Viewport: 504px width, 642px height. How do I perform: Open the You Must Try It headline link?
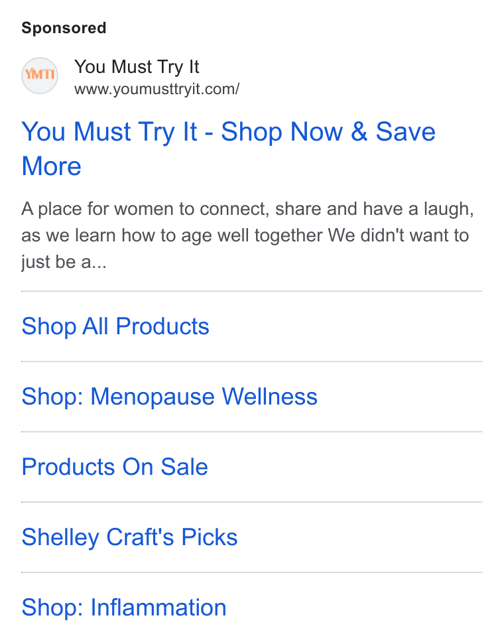click(229, 149)
